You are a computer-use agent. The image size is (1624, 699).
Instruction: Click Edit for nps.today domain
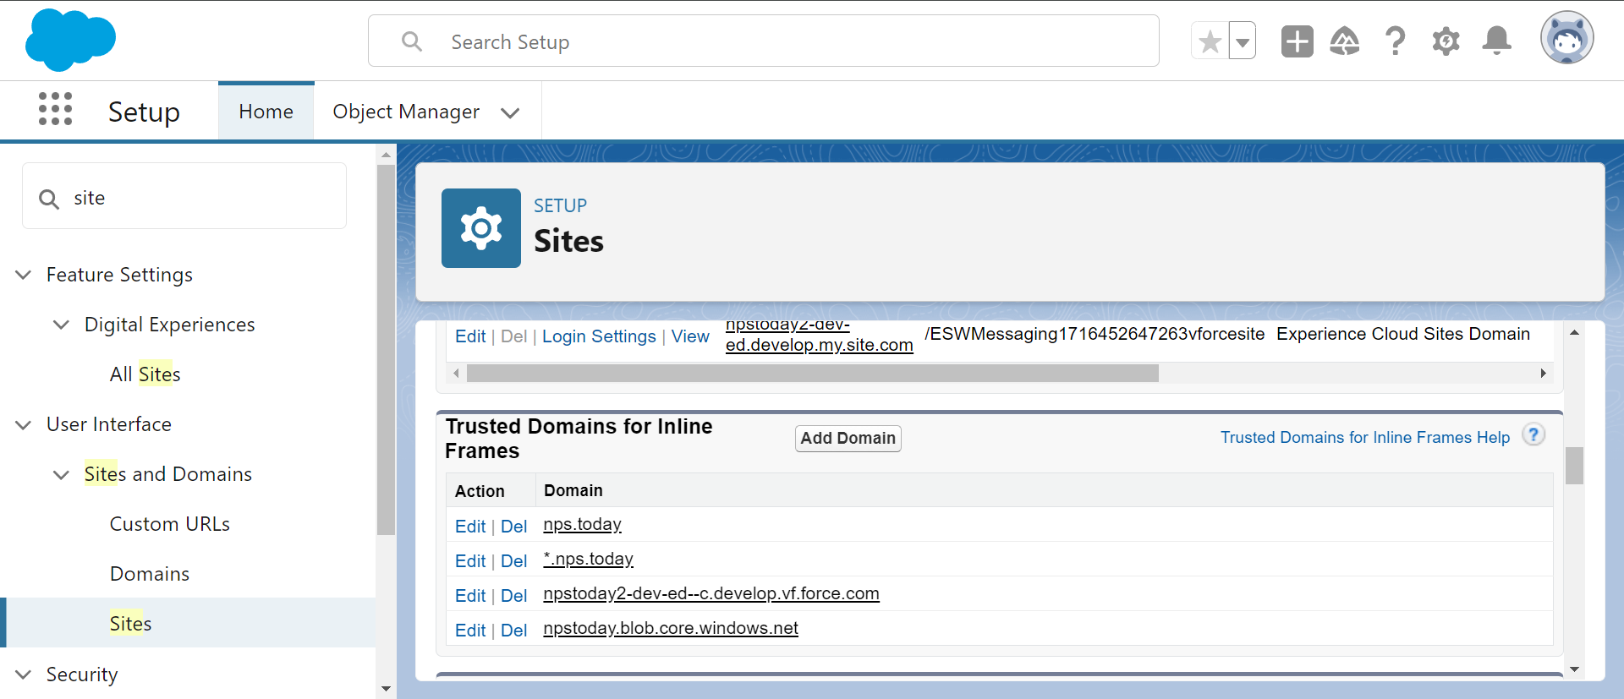(x=470, y=527)
